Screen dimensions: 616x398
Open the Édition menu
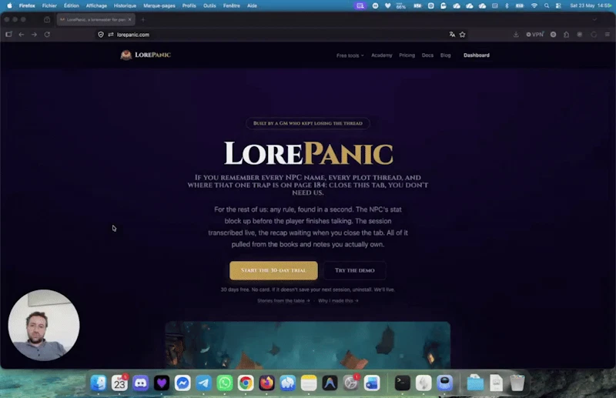pyautogui.click(x=72, y=5)
